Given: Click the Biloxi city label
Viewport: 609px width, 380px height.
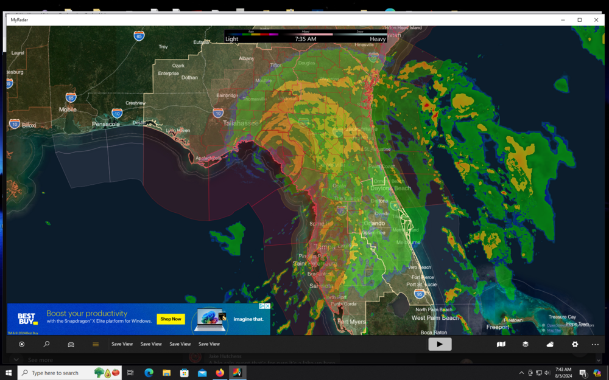Looking at the screenshot, I should 29,125.
